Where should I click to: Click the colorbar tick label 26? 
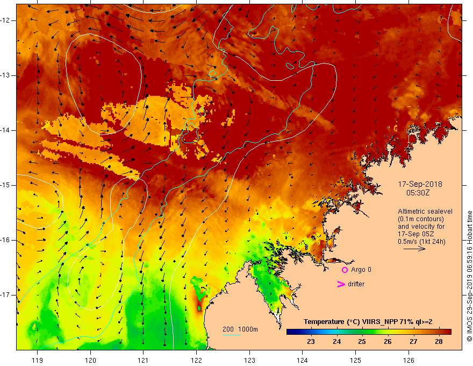388,342
